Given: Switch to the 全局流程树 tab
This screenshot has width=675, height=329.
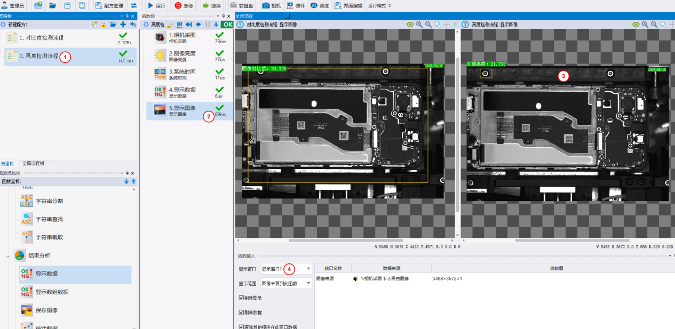Looking at the screenshot, I should pyautogui.click(x=34, y=163).
